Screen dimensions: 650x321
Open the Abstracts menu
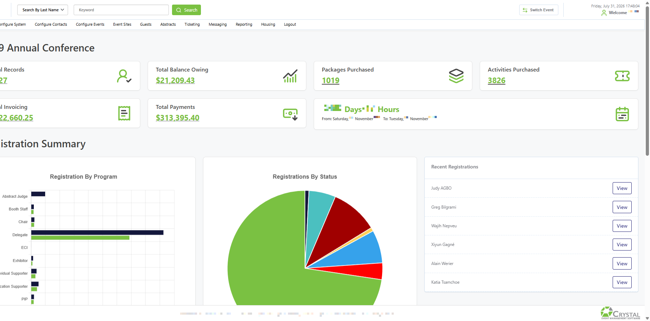[168, 24]
